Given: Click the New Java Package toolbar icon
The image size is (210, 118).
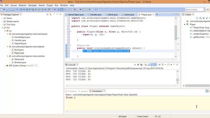Looking at the screenshot, I should (39, 10).
